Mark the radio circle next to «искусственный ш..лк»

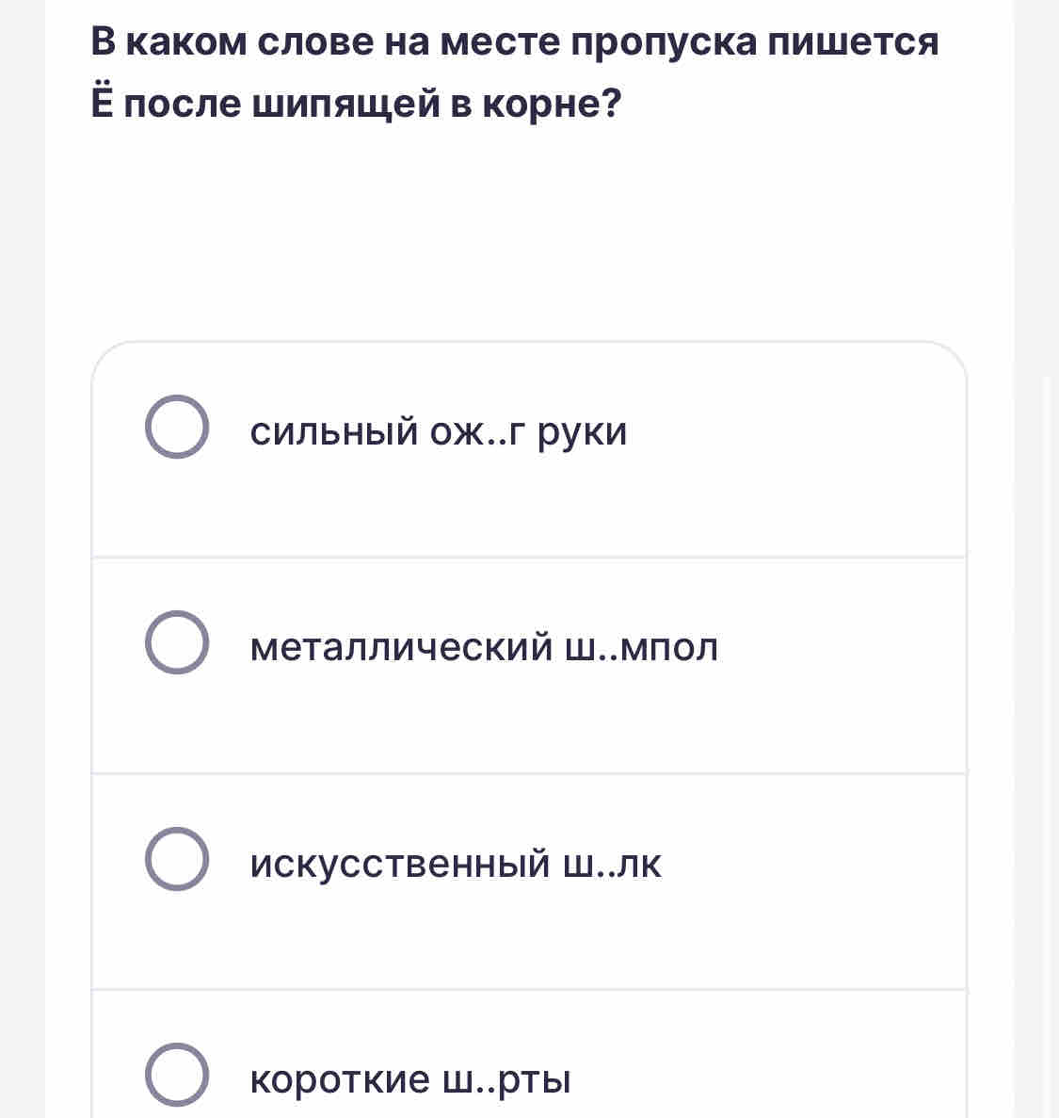pyautogui.click(x=177, y=858)
